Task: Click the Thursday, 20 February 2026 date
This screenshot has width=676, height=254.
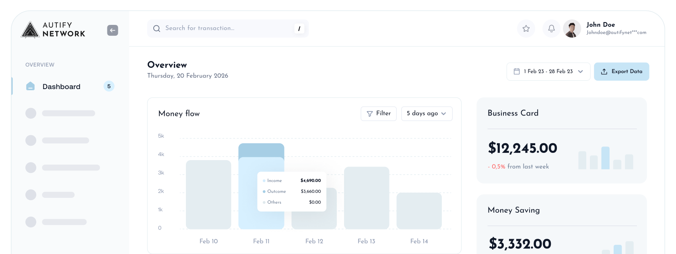Action: tap(188, 76)
